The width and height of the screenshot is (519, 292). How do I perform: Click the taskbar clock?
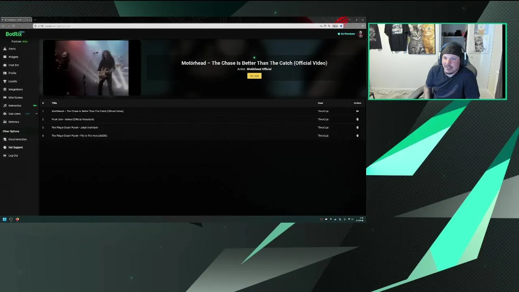tap(360, 219)
